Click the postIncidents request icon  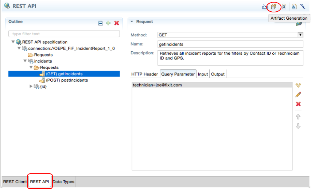click(x=42, y=80)
